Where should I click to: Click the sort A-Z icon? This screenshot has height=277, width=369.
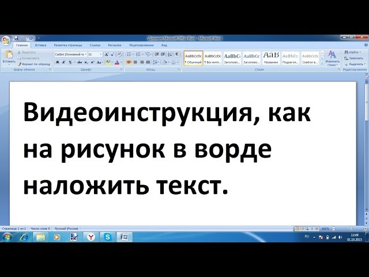[170, 54]
